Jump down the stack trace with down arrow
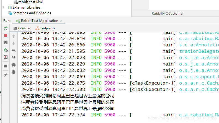The height and width of the screenshot is (123, 219). (x=14, y=43)
